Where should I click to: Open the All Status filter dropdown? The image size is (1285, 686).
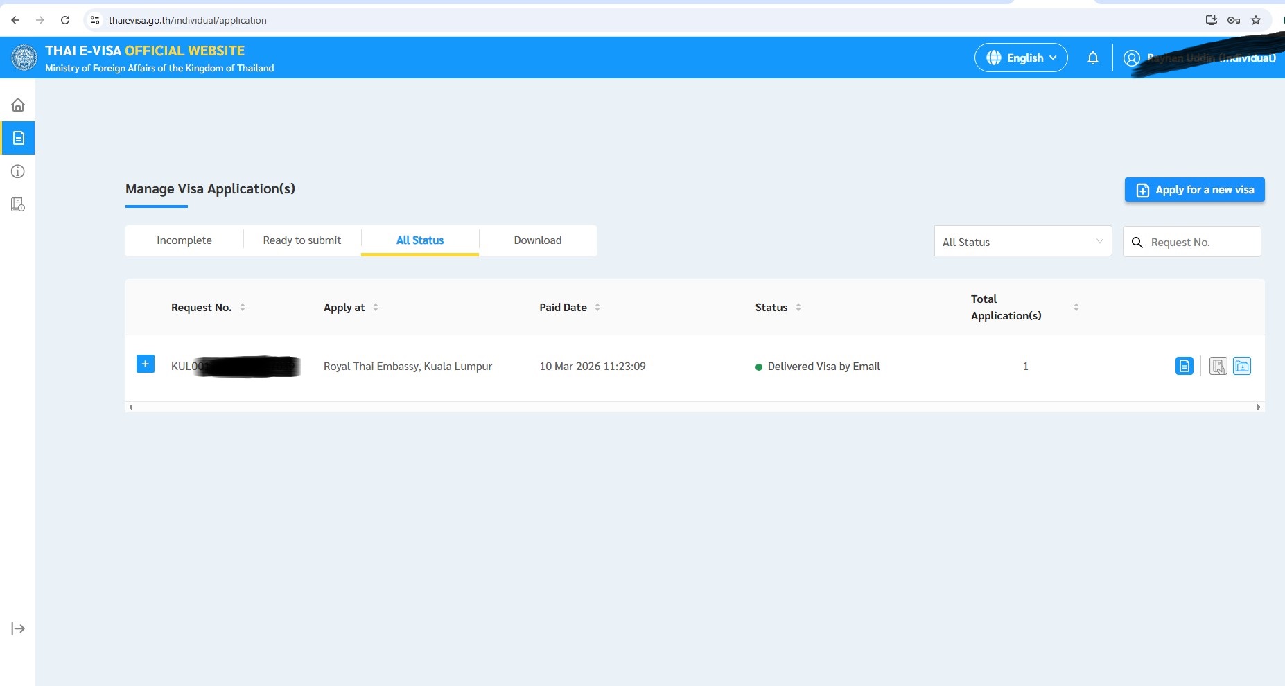click(x=1022, y=242)
